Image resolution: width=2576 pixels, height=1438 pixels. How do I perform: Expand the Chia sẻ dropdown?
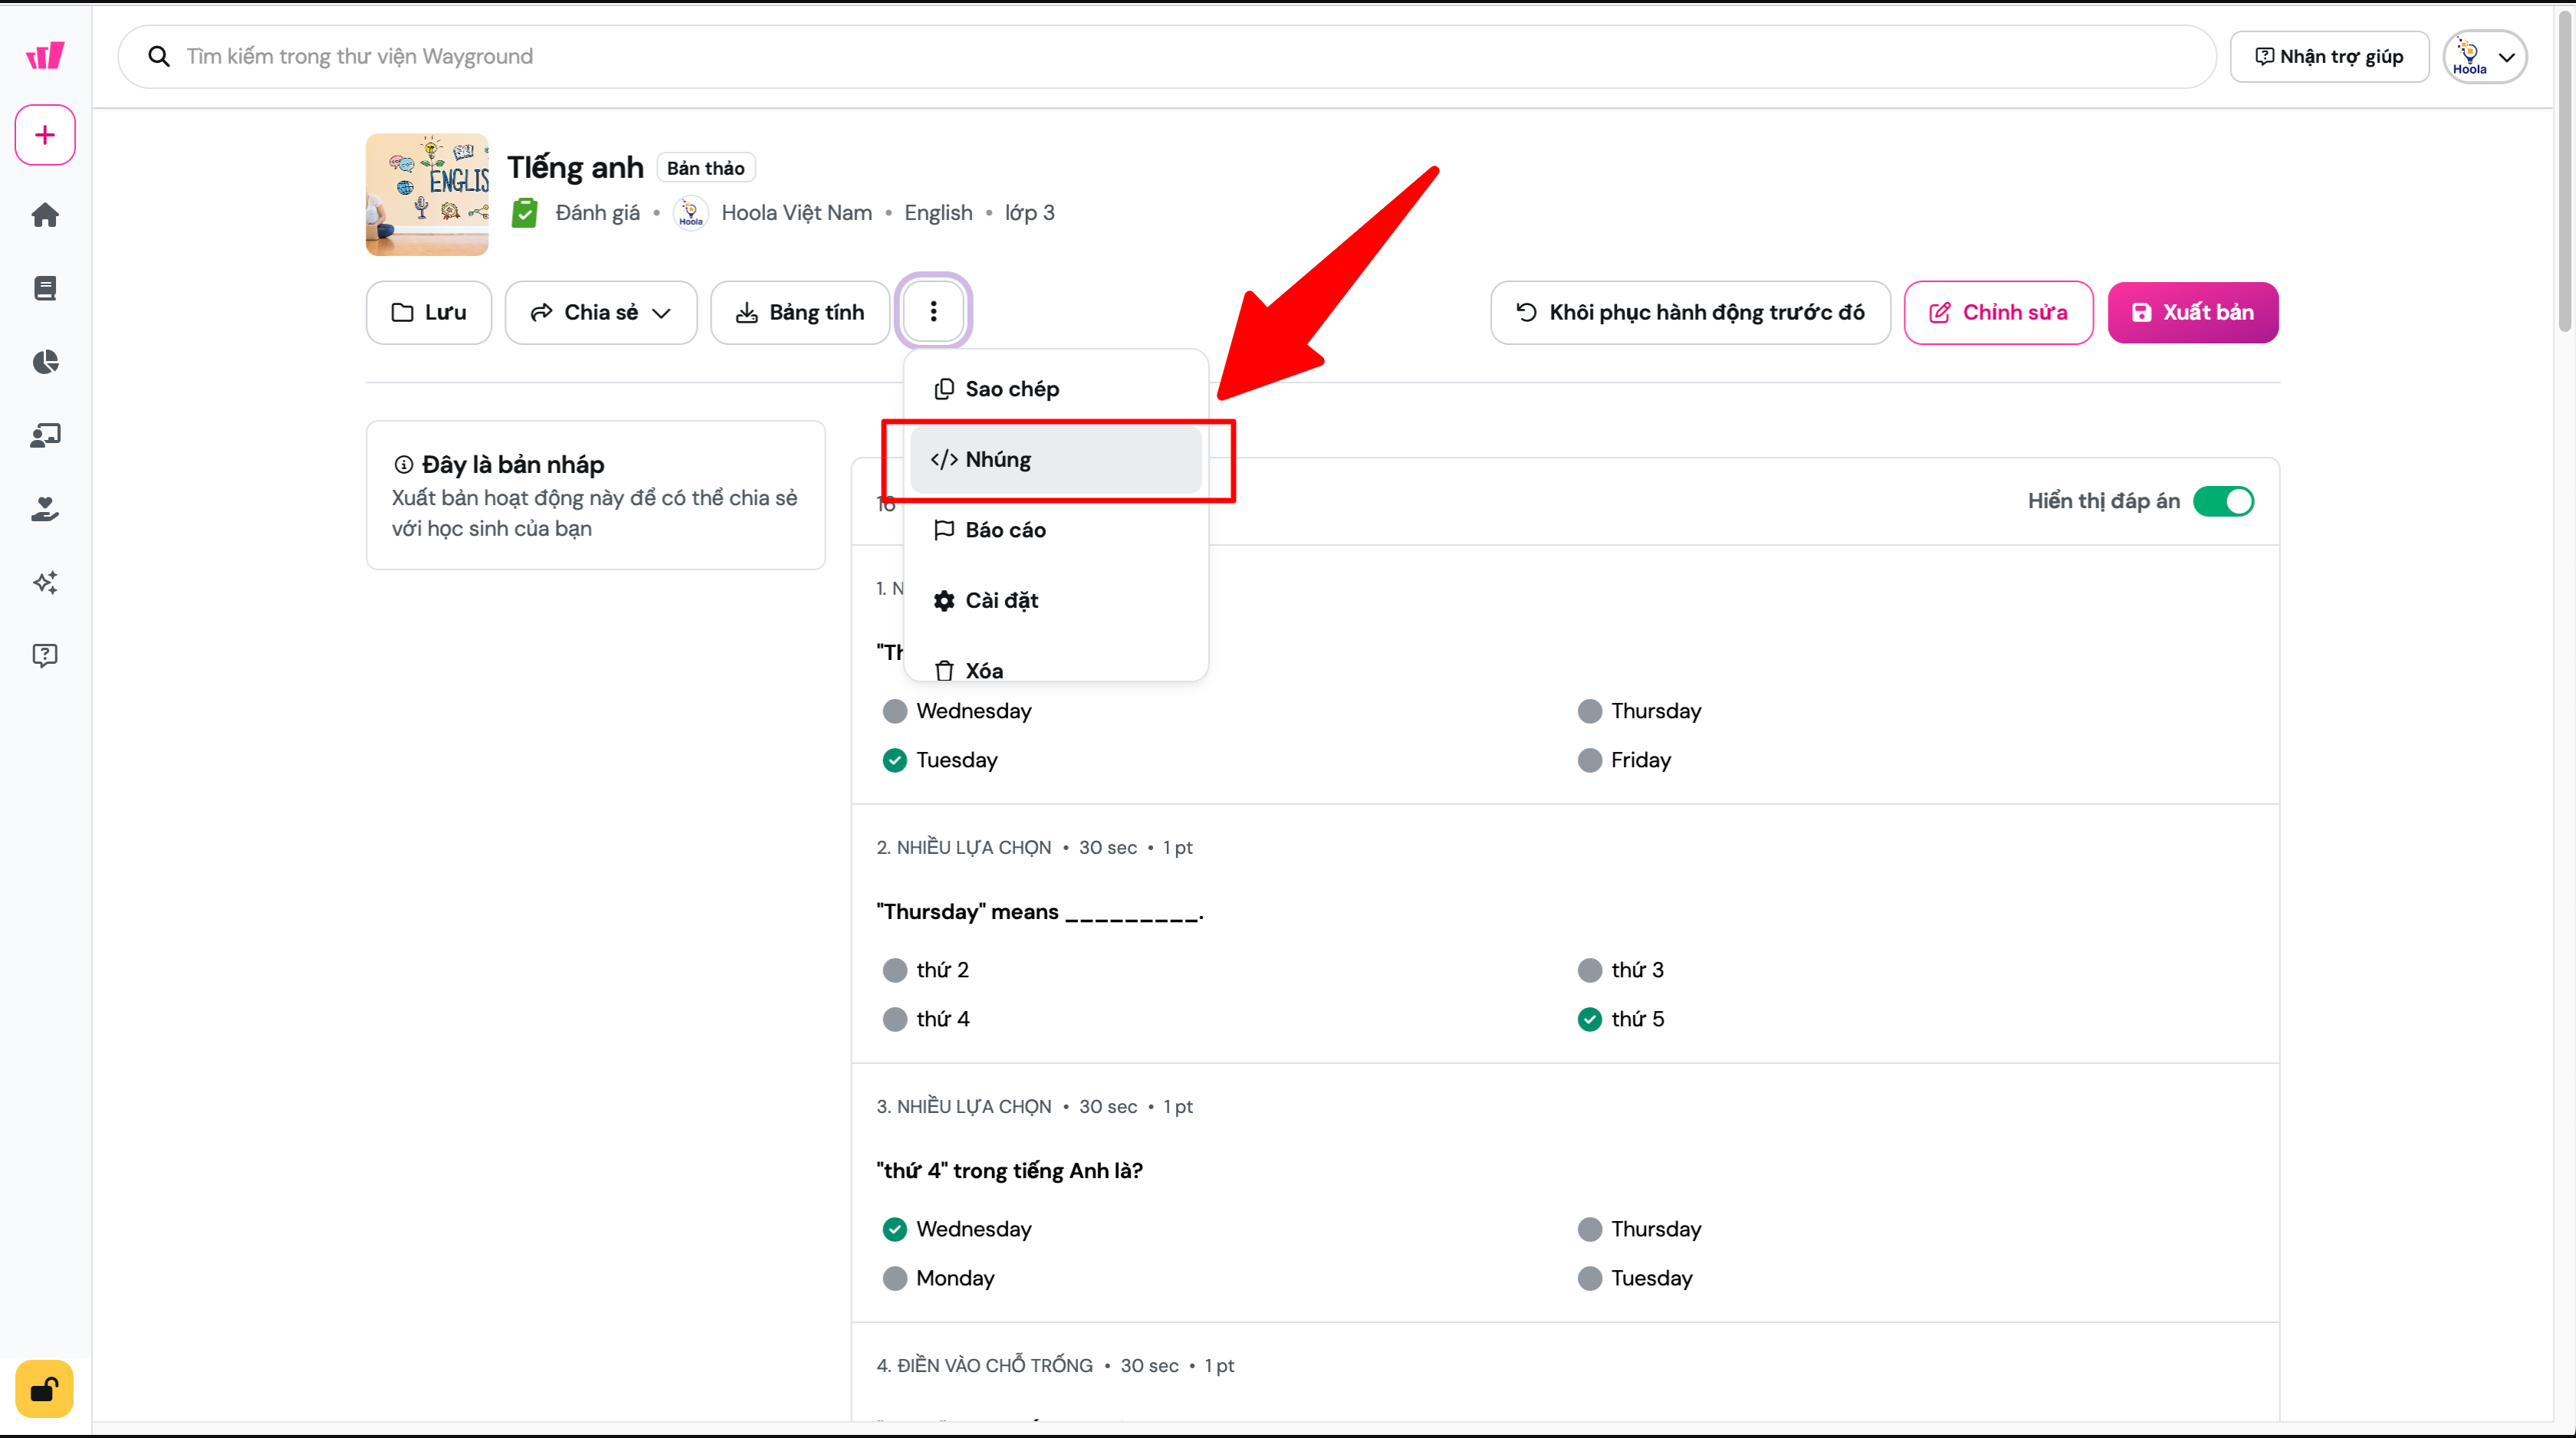coord(601,313)
